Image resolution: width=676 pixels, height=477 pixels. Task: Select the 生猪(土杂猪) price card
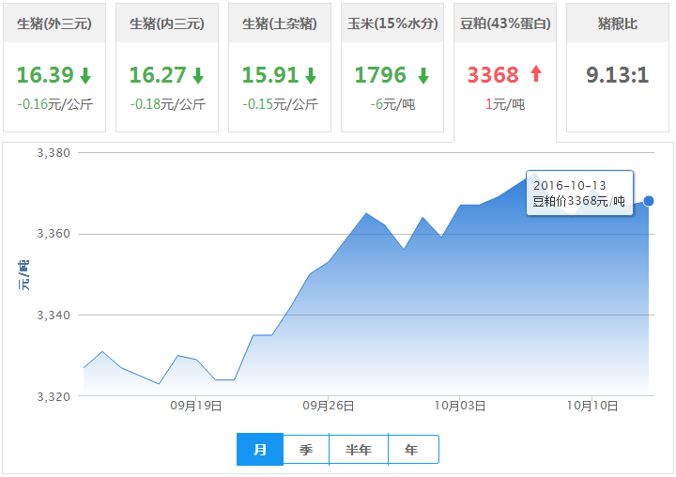click(280, 68)
